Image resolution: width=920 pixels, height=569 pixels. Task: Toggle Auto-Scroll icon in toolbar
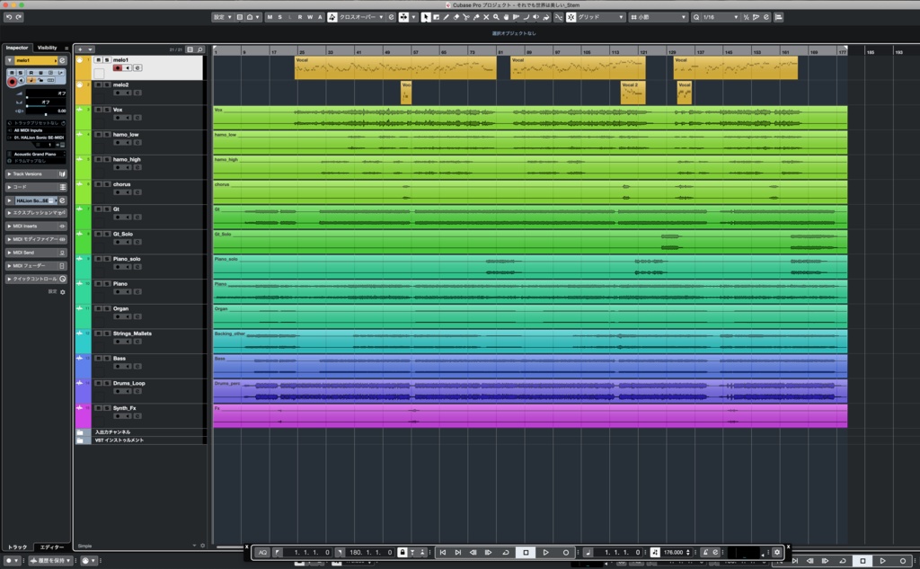tap(403, 17)
